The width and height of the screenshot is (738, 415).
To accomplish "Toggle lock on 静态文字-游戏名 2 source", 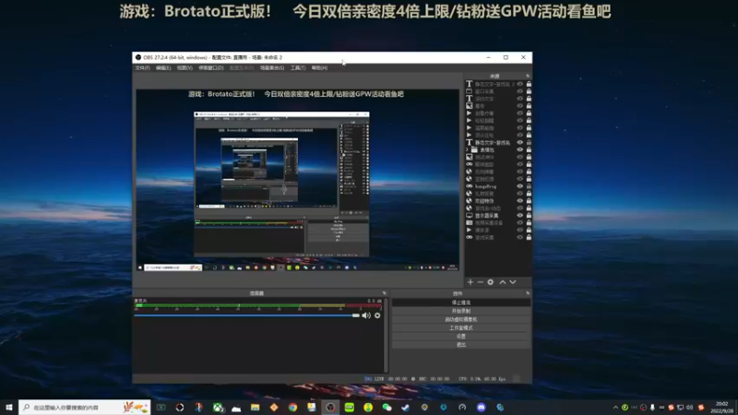I will pos(529,84).
